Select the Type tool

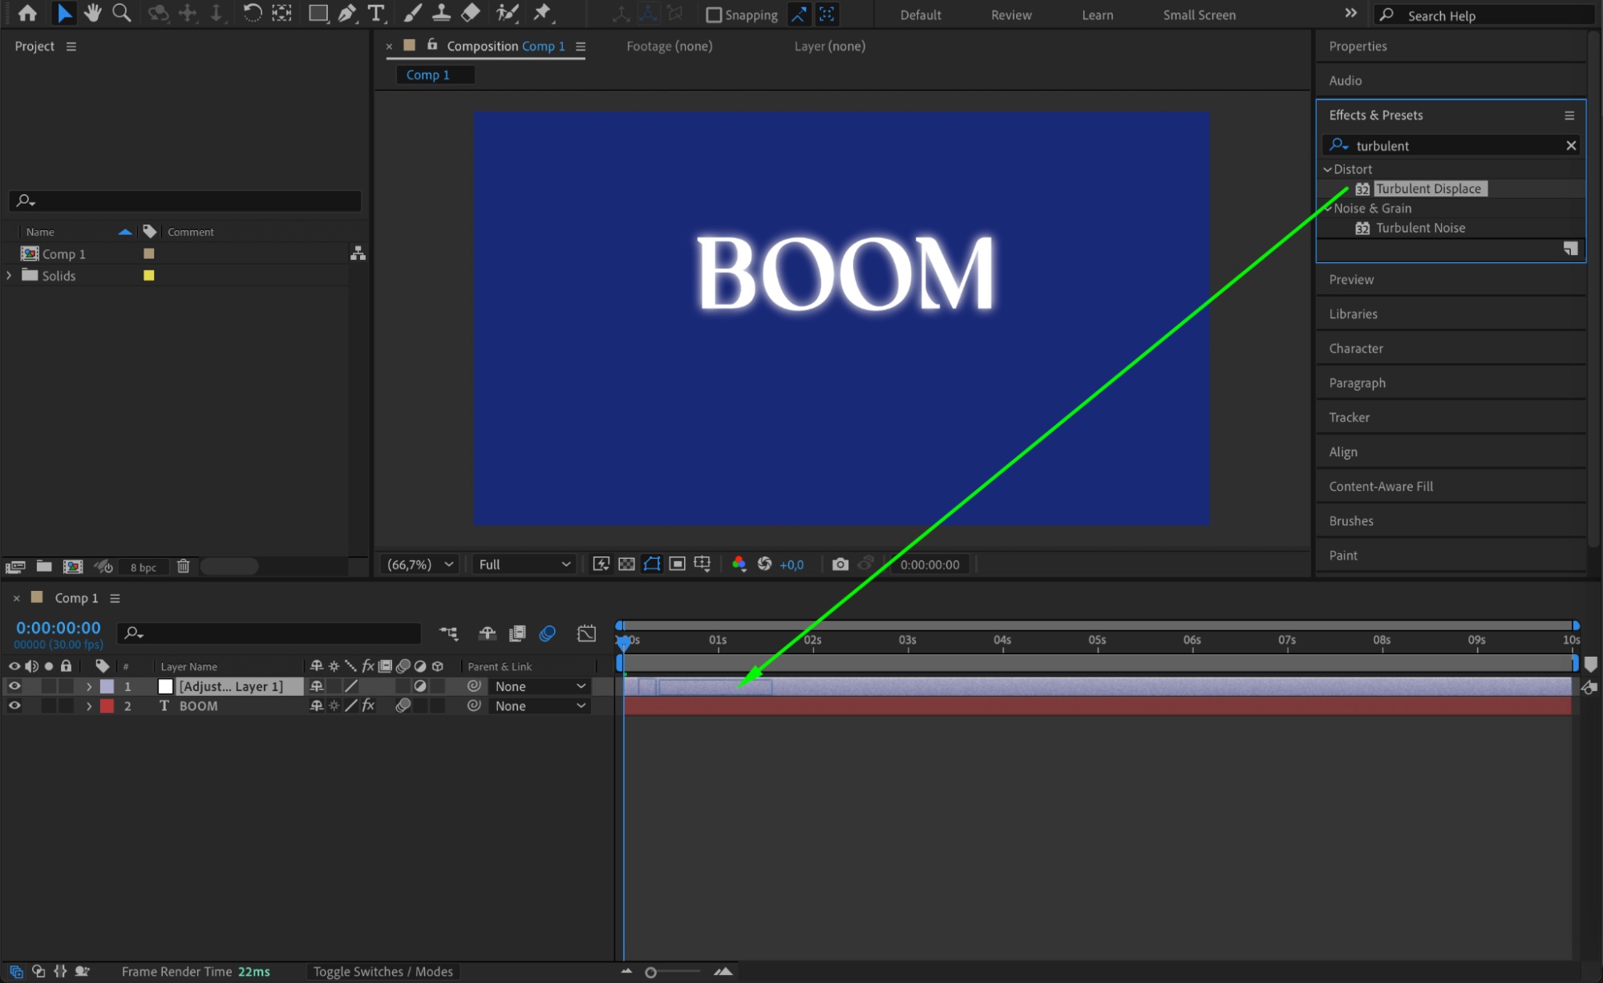pos(375,13)
